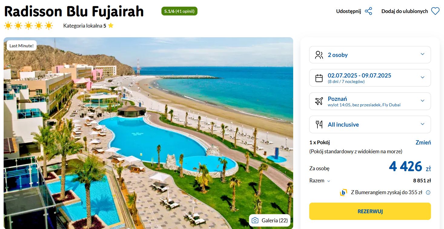Screen dimensions: 444x229
Task: Expand the Razem total price breakdown
Action: click(320, 181)
